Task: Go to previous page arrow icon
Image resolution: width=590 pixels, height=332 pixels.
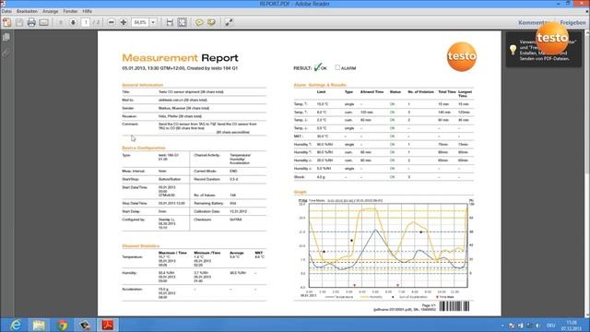Action: [61, 22]
